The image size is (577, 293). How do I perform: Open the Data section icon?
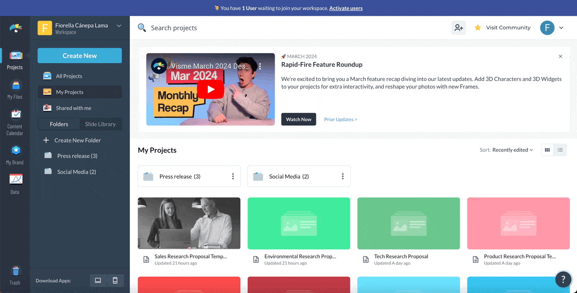[14, 184]
